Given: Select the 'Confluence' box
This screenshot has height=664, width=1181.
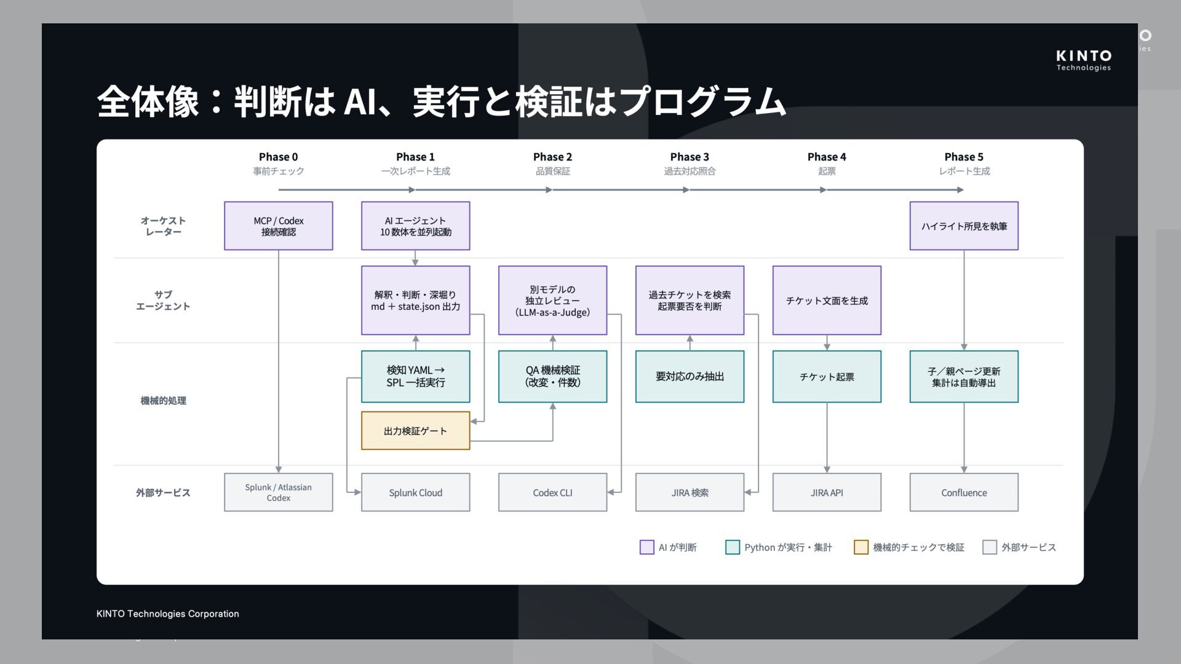Looking at the screenshot, I should click(x=964, y=492).
